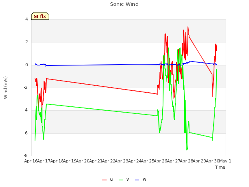This screenshot has height=187, width=249.
Task: Click the Apr 23 x-axis label
Action: pos(121,161)
